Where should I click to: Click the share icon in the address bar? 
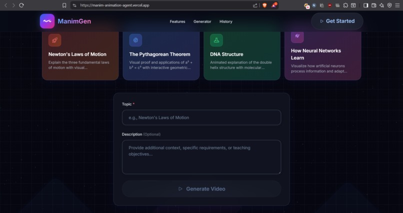(255, 5)
